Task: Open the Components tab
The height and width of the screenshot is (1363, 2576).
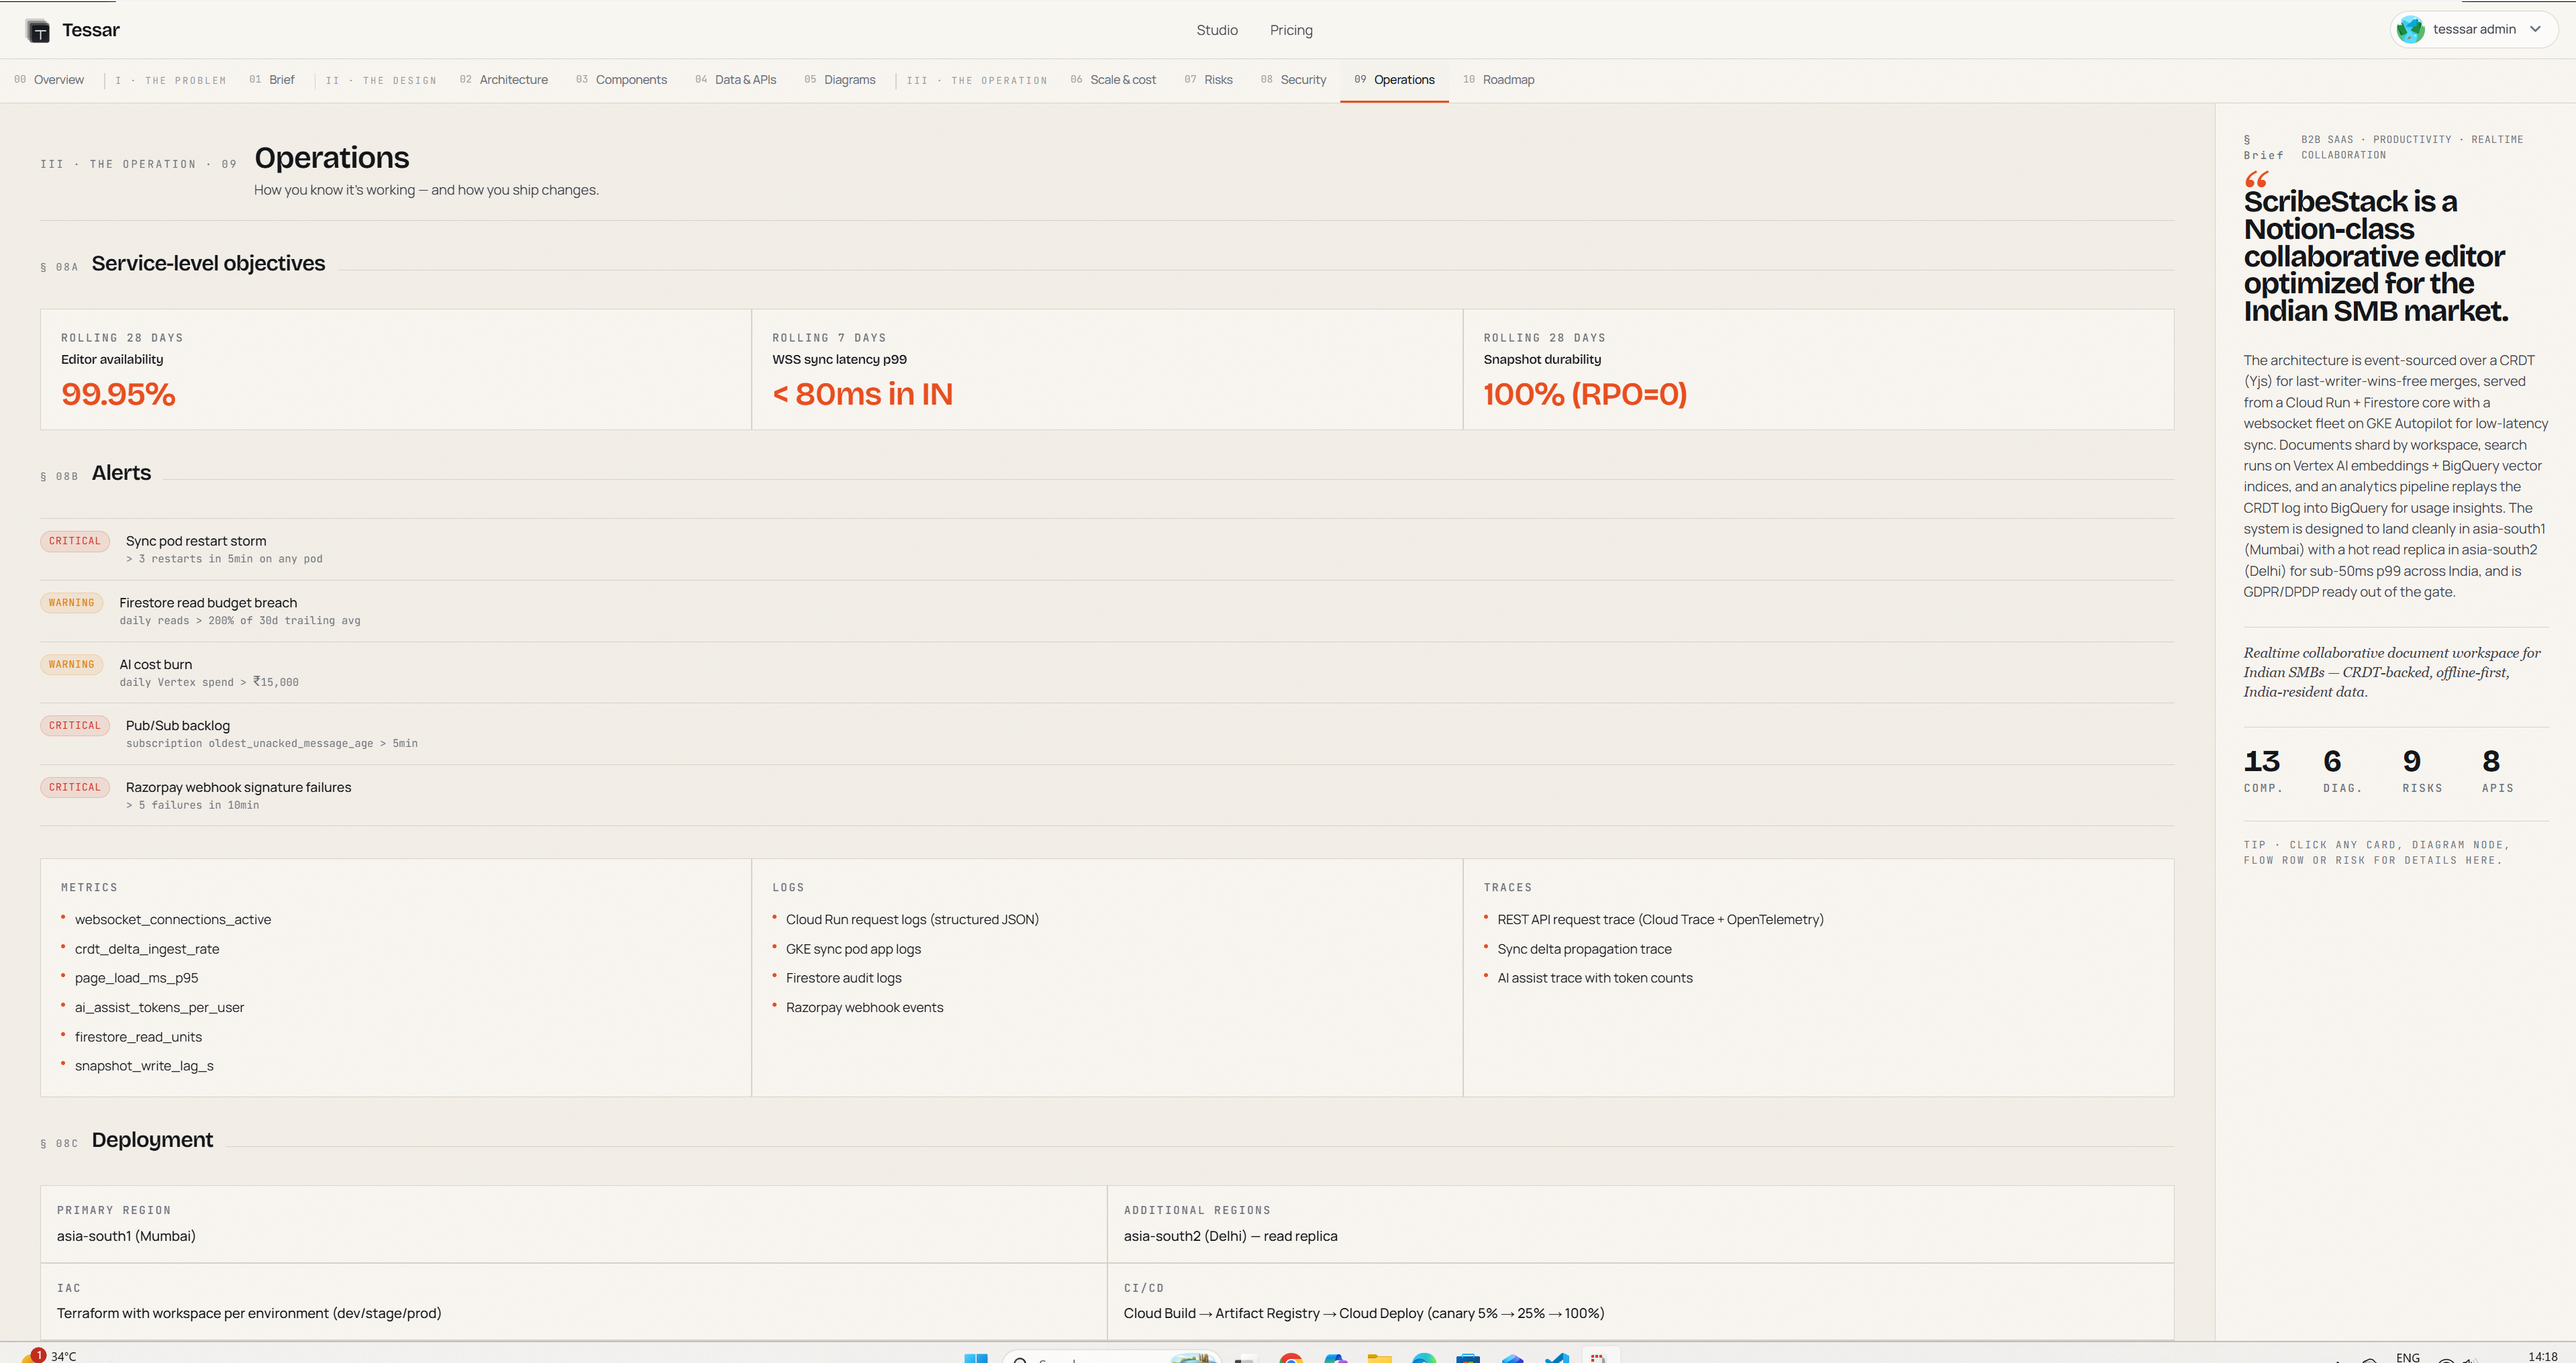Action: point(621,80)
